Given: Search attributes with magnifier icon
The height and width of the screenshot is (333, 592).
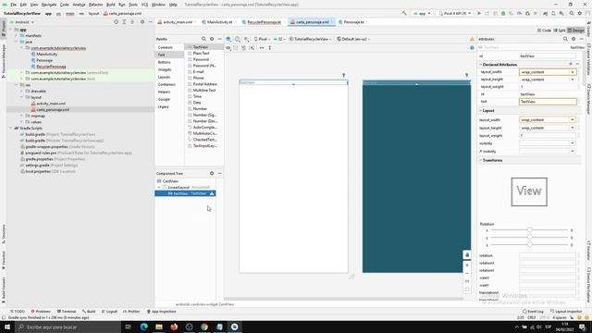Looking at the screenshot, I should 565,39.
